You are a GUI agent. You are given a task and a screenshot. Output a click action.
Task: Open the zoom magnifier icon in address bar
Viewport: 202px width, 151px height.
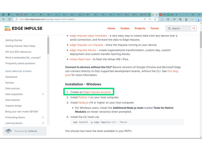(x=150, y=19)
